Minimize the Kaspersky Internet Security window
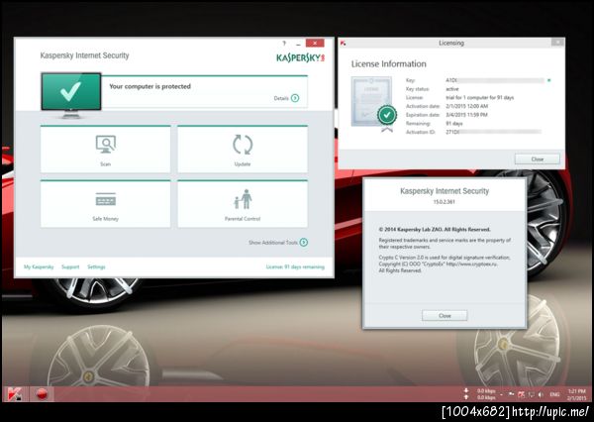This screenshot has width=594, height=422. point(299,44)
